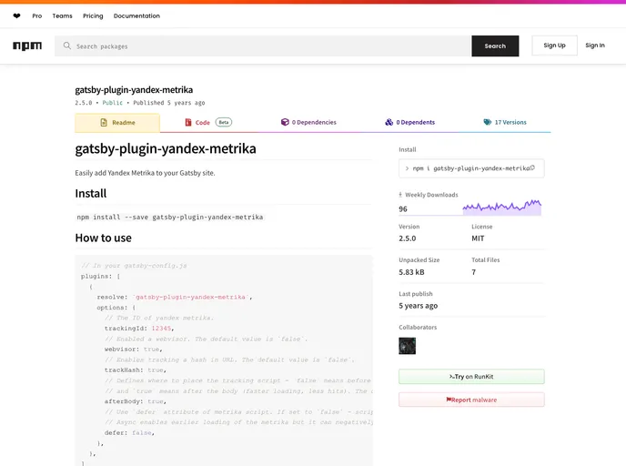
Task: Click the trackHash: true code line
Action: (x=136, y=370)
